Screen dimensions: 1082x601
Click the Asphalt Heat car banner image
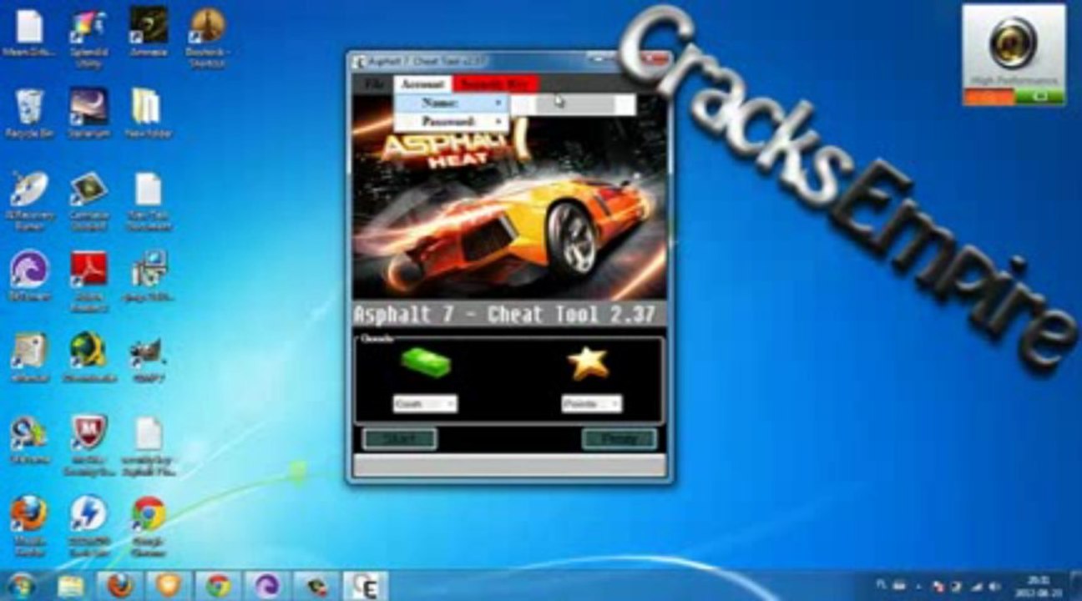pyautogui.click(x=509, y=197)
